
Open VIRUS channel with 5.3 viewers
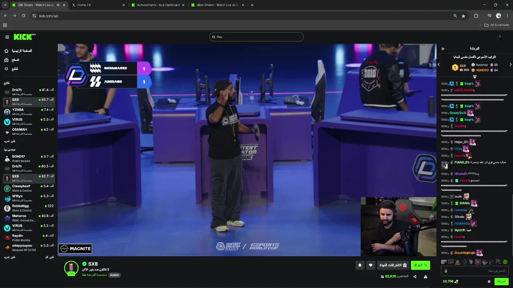pyautogui.click(x=28, y=121)
